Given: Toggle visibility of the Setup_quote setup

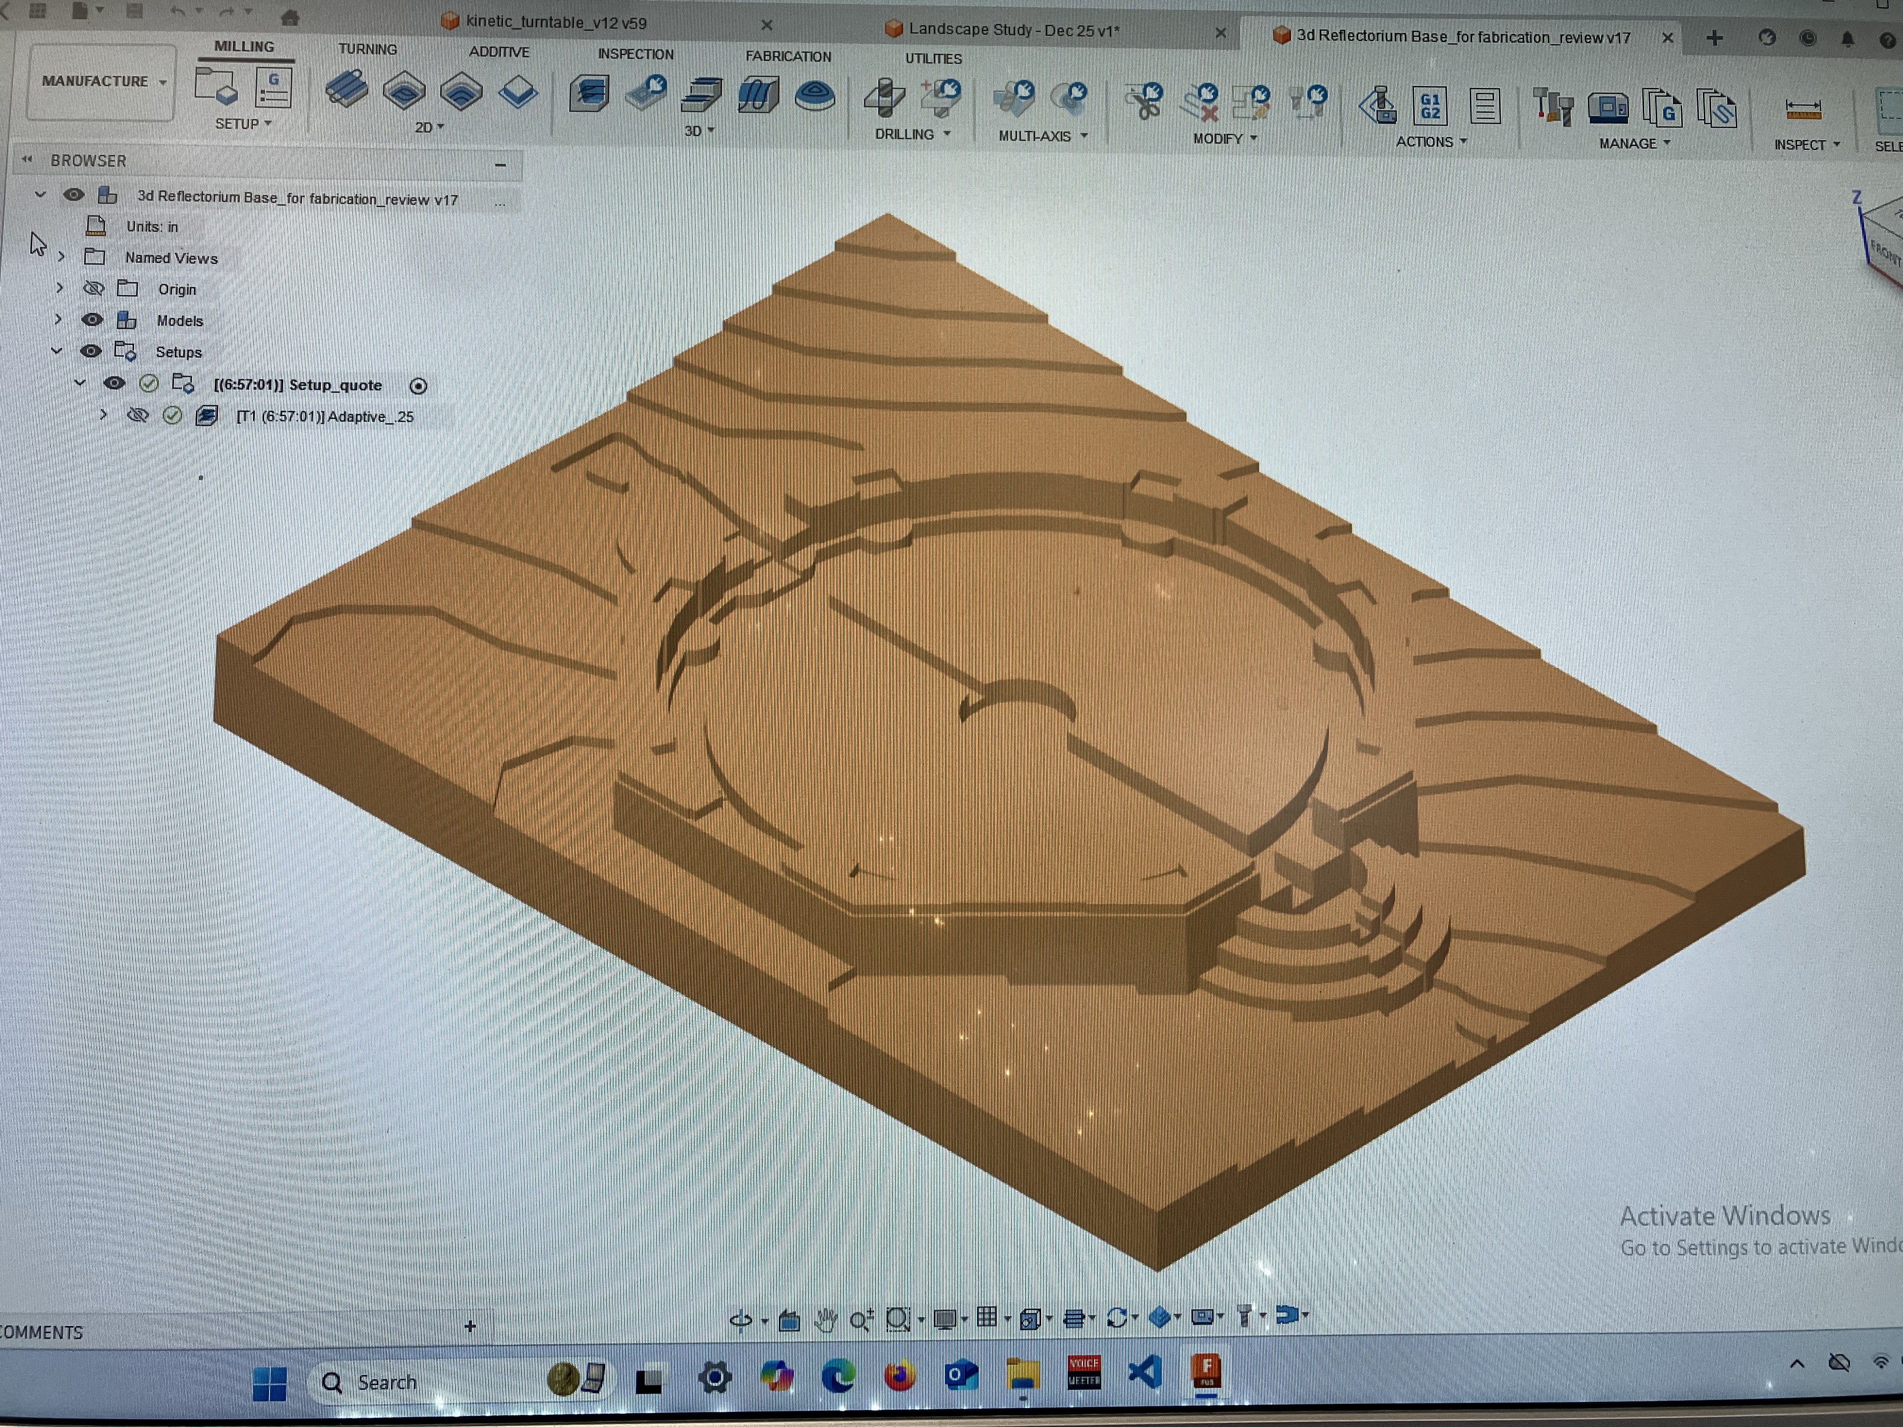Looking at the screenshot, I should pos(116,384).
